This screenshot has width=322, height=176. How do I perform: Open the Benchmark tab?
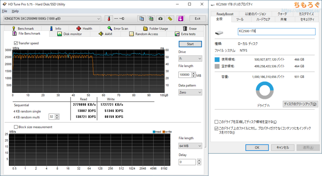pos(23,29)
